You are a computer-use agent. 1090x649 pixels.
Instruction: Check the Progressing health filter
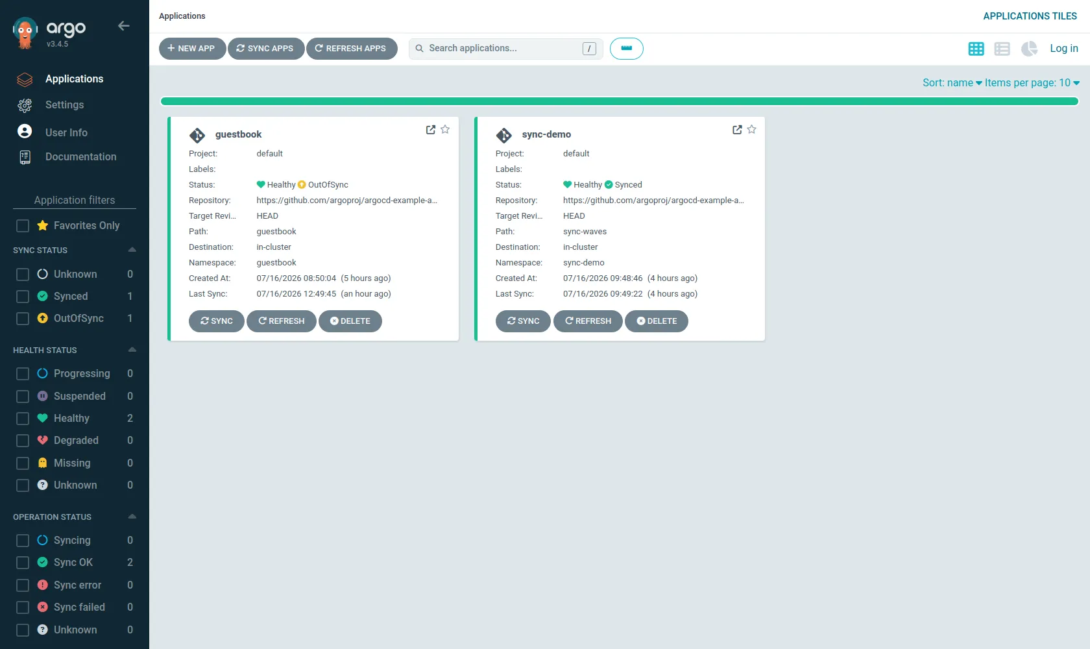coord(23,374)
